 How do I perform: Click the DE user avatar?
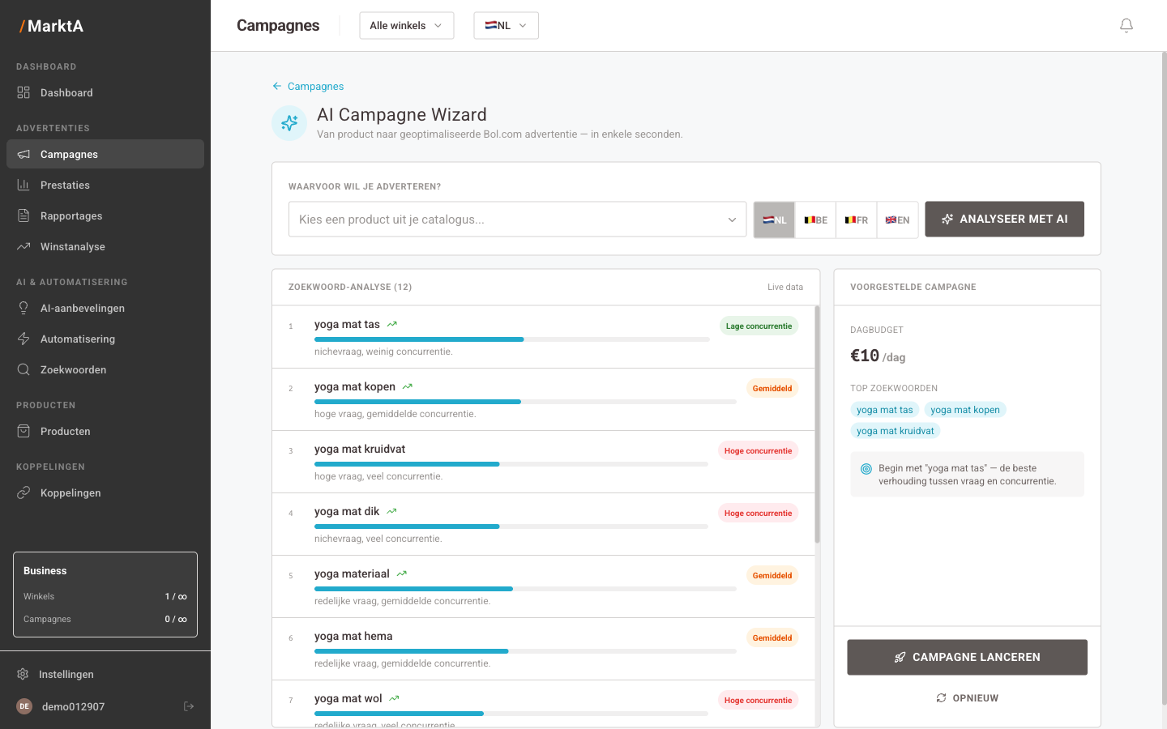tap(24, 706)
